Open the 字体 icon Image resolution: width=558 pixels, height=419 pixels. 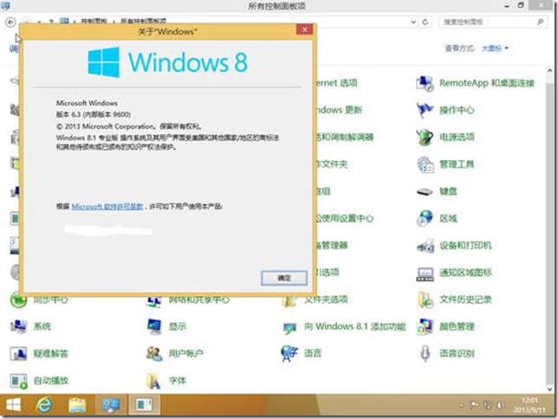[154, 381]
